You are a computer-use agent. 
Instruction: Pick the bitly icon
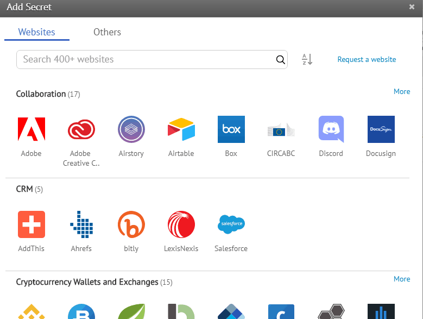[x=131, y=224]
